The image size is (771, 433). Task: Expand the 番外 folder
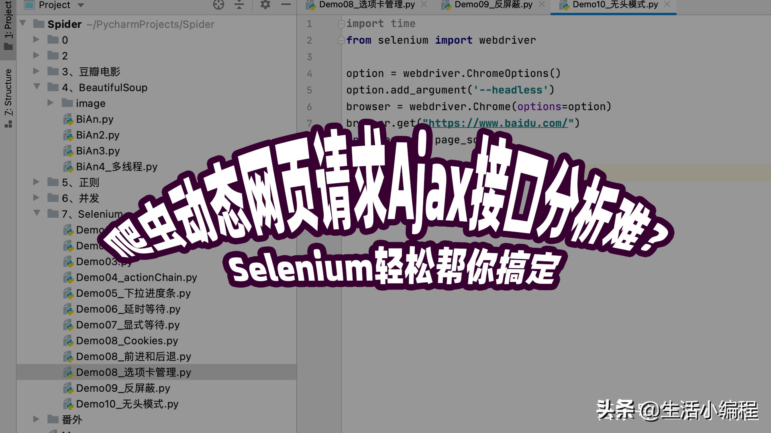[36, 419]
